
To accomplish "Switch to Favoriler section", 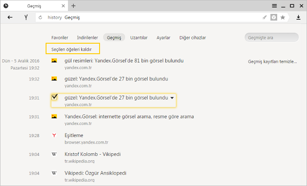I will (60, 38).
